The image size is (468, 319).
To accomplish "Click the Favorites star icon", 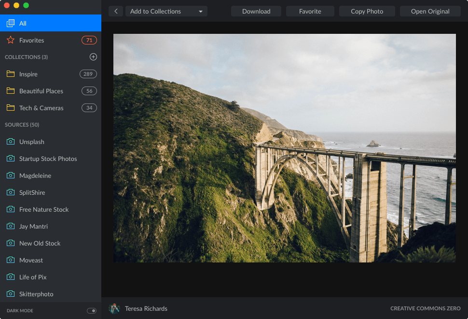I will click(11, 40).
